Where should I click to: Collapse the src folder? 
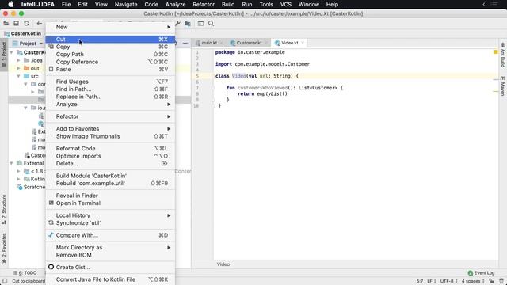click(x=18, y=76)
